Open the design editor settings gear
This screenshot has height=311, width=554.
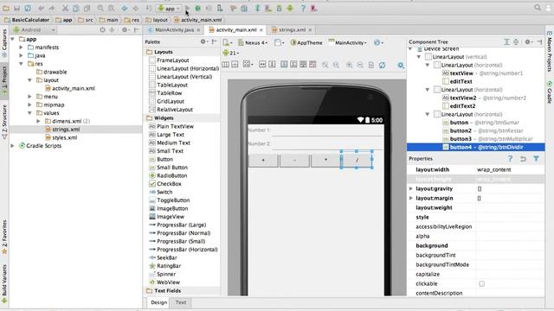click(401, 65)
